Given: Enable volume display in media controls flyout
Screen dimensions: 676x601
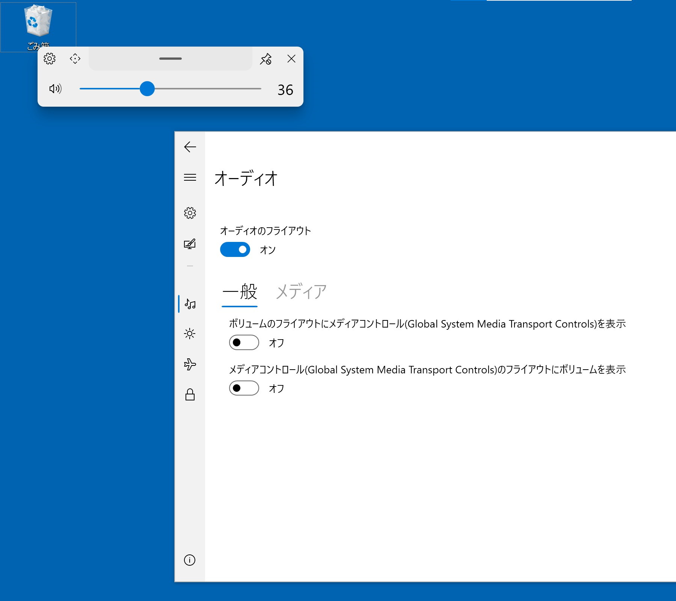Looking at the screenshot, I should tap(244, 388).
